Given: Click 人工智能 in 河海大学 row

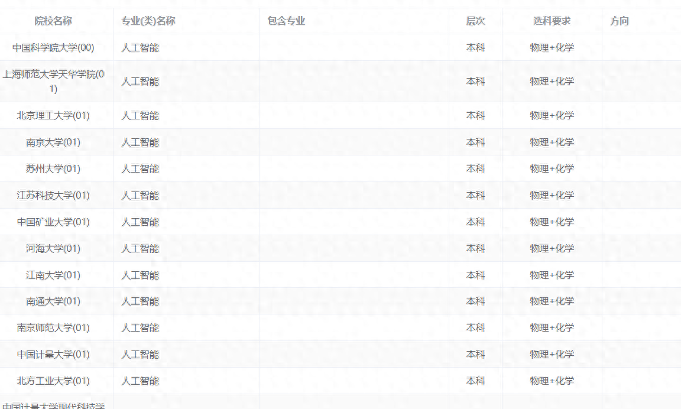Looking at the screenshot, I should (x=140, y=249).
